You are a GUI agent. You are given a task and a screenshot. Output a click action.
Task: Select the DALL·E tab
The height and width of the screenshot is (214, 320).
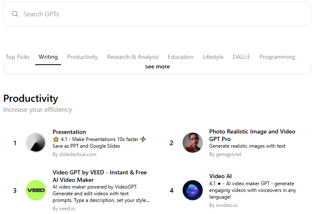[242, 57]
